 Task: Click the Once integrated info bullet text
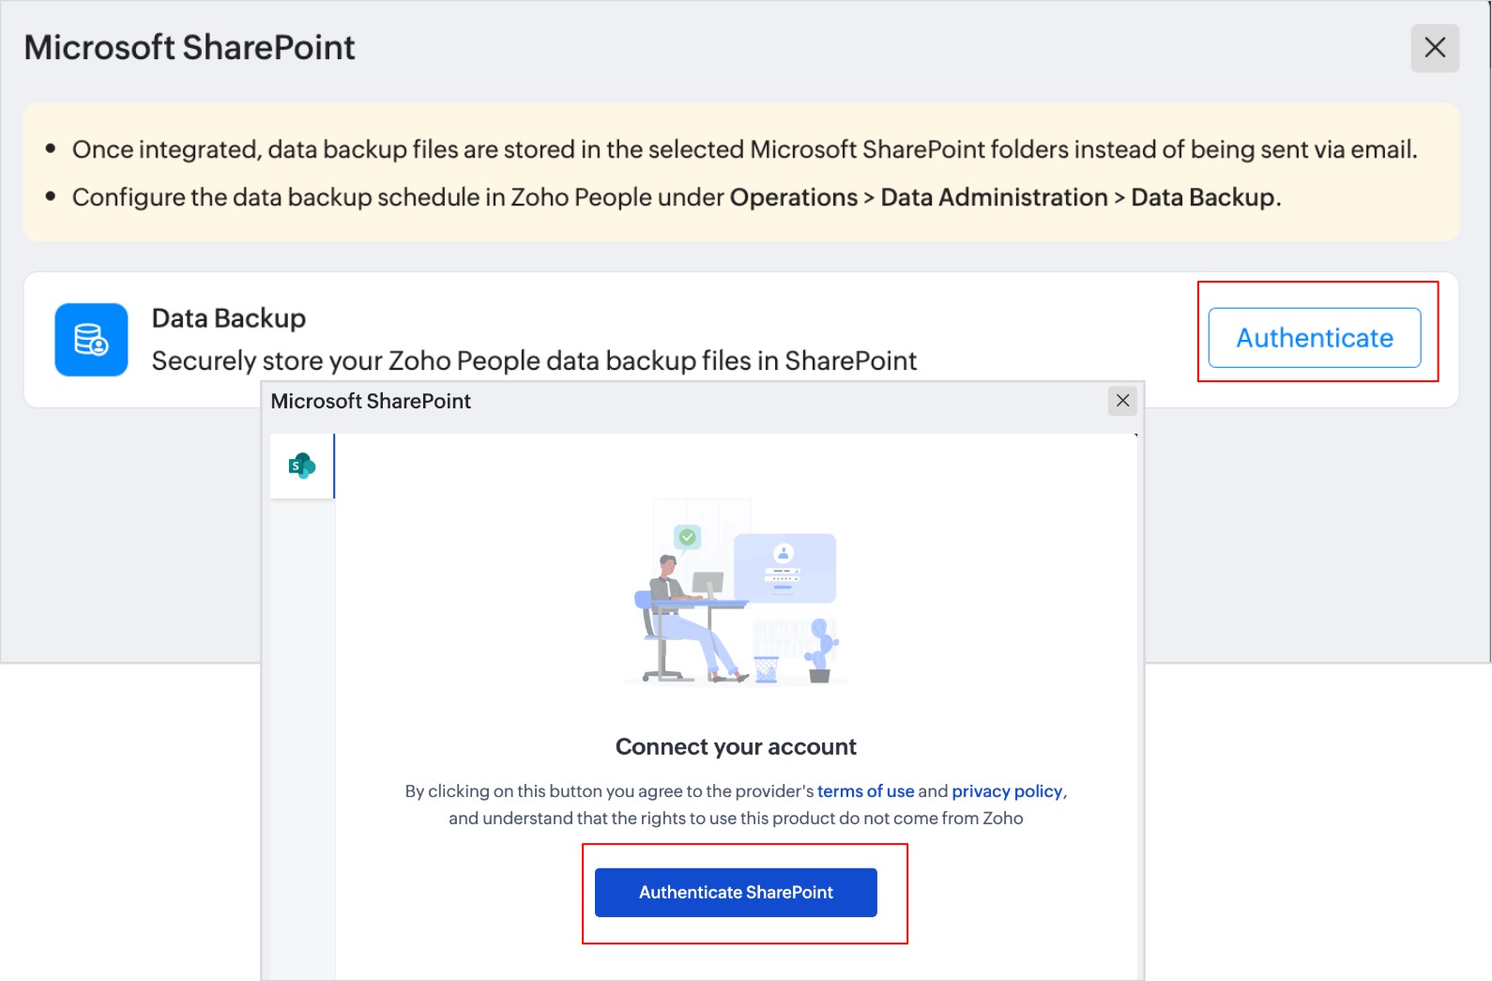(744, 150)
